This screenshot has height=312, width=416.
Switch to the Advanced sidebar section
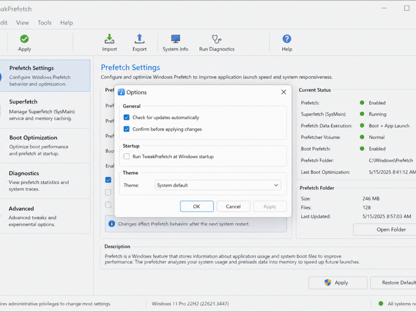coord(45,216)
